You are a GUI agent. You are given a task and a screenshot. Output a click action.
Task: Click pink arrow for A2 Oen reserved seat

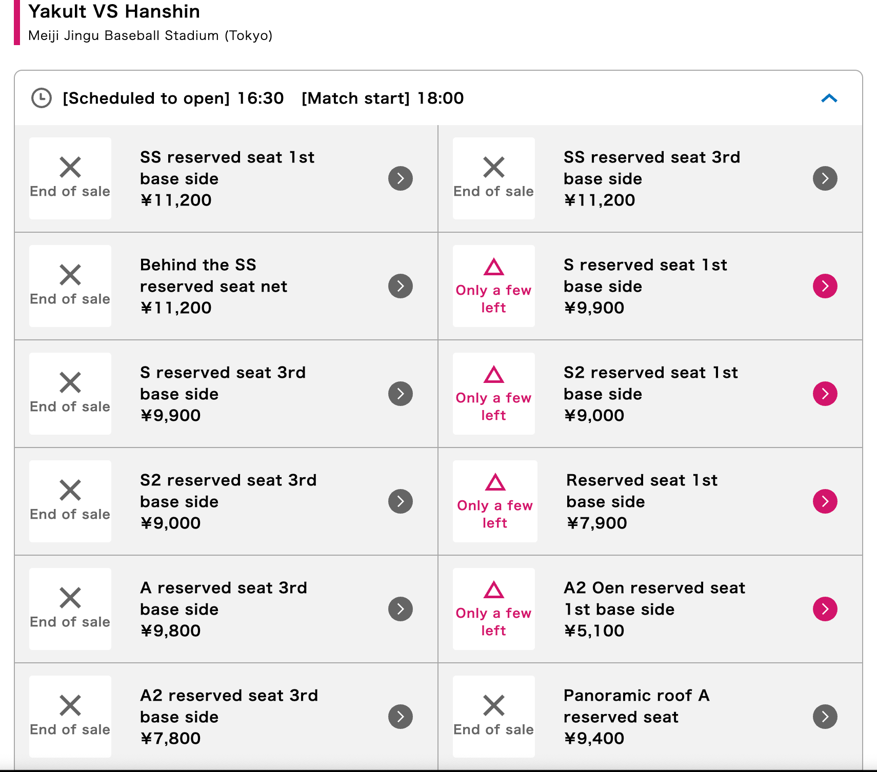pyautogui.click(x=825, y=609)
